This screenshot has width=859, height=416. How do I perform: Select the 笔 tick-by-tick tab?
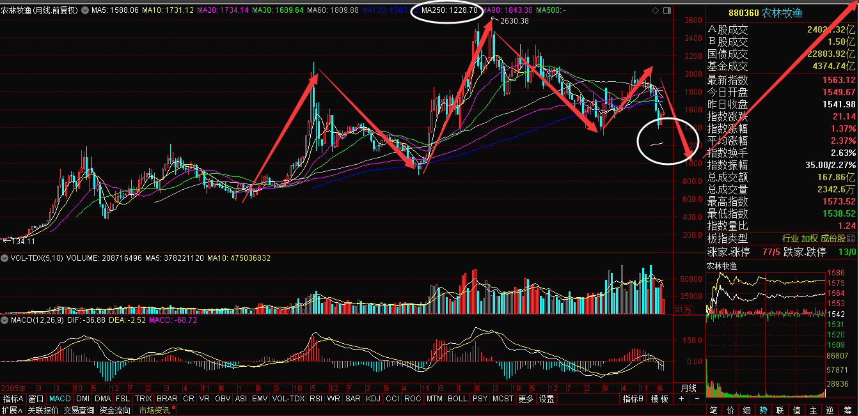(714, 410)
